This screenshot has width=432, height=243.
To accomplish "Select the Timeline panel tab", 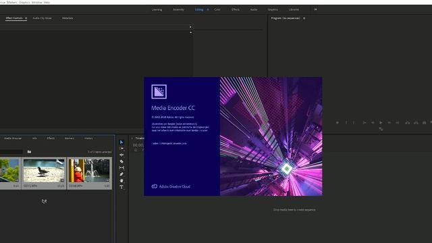I will 140,138.
